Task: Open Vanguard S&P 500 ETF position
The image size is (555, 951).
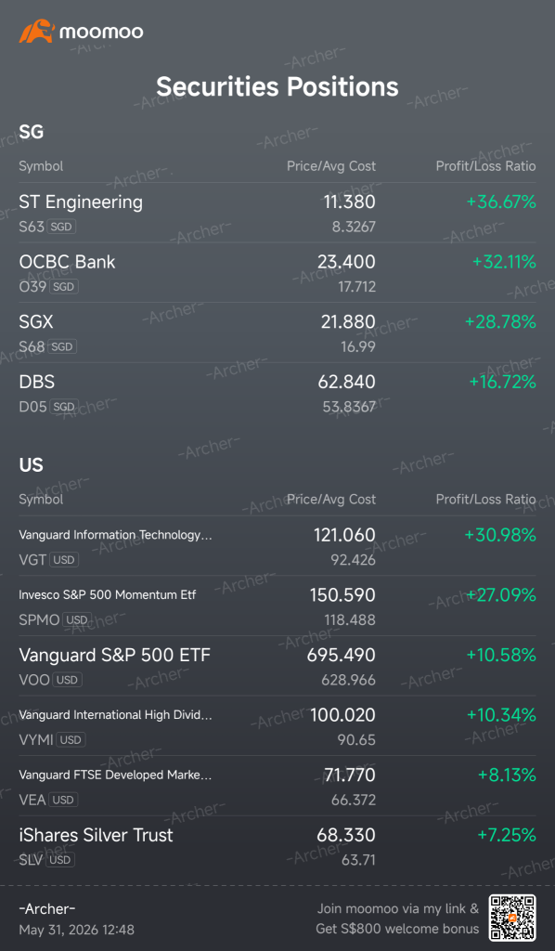Action: pyautogui.click(x=277, y=666)
